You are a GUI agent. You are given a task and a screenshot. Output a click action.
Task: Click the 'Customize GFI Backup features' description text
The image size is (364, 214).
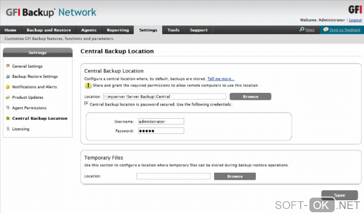[59, 39]
